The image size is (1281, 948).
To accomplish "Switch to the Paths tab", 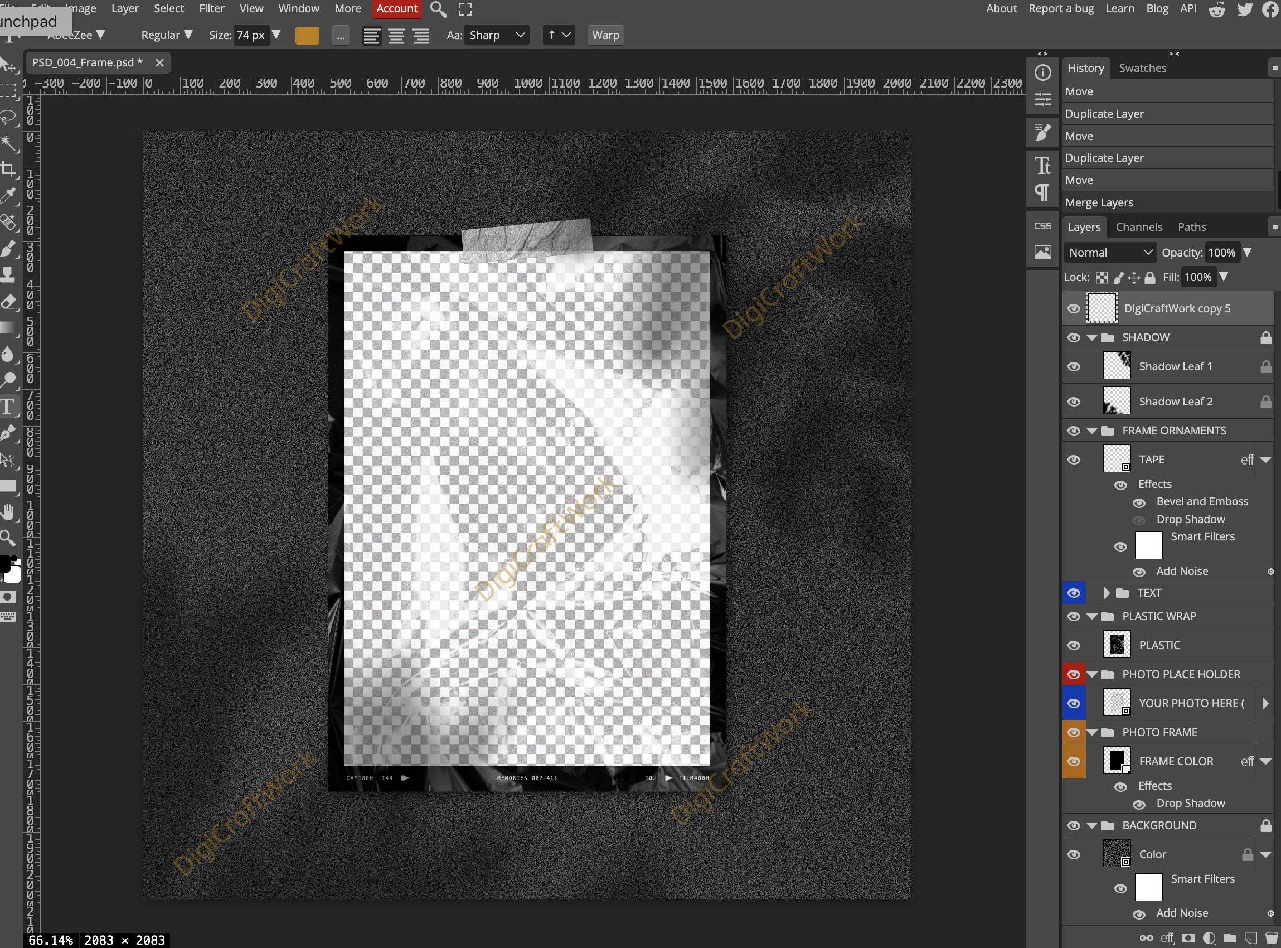I will (x=1191, y=228).
